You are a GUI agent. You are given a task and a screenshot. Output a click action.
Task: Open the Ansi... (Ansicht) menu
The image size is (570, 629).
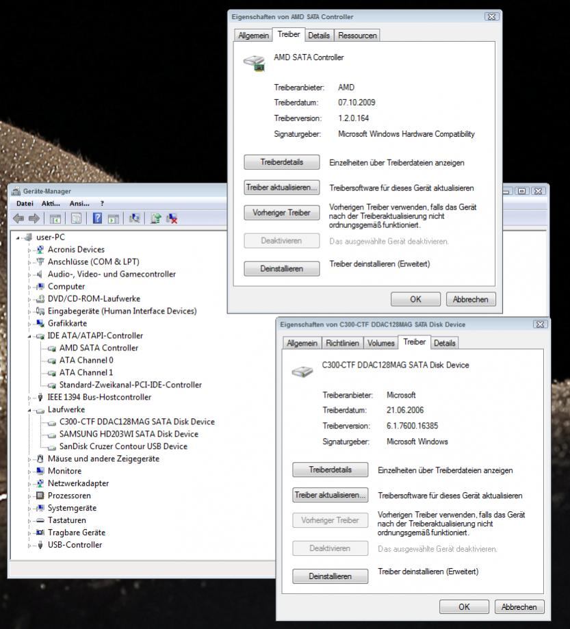79,204
